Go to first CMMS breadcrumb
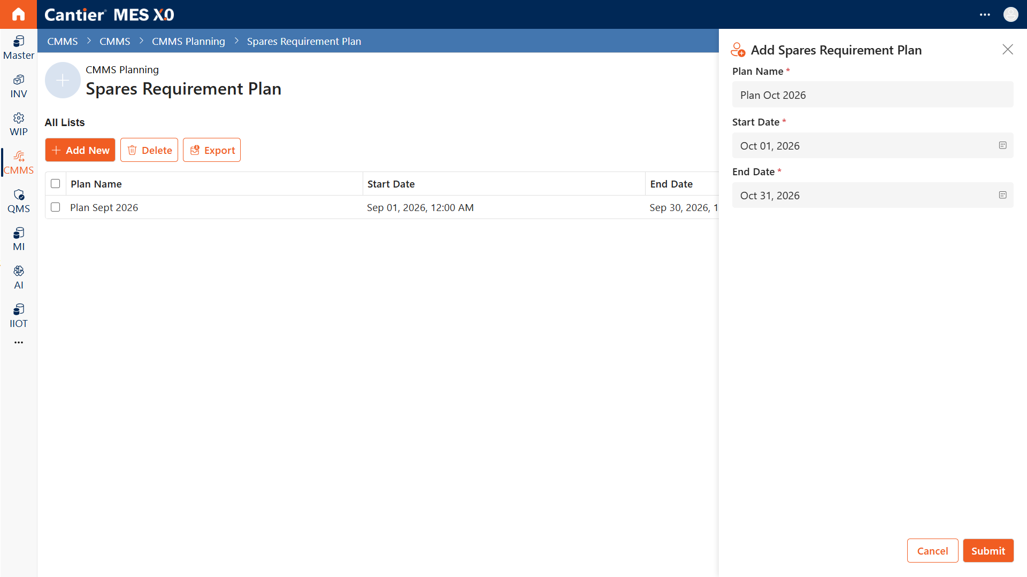1027x577 pixels. tap(63, 41)
